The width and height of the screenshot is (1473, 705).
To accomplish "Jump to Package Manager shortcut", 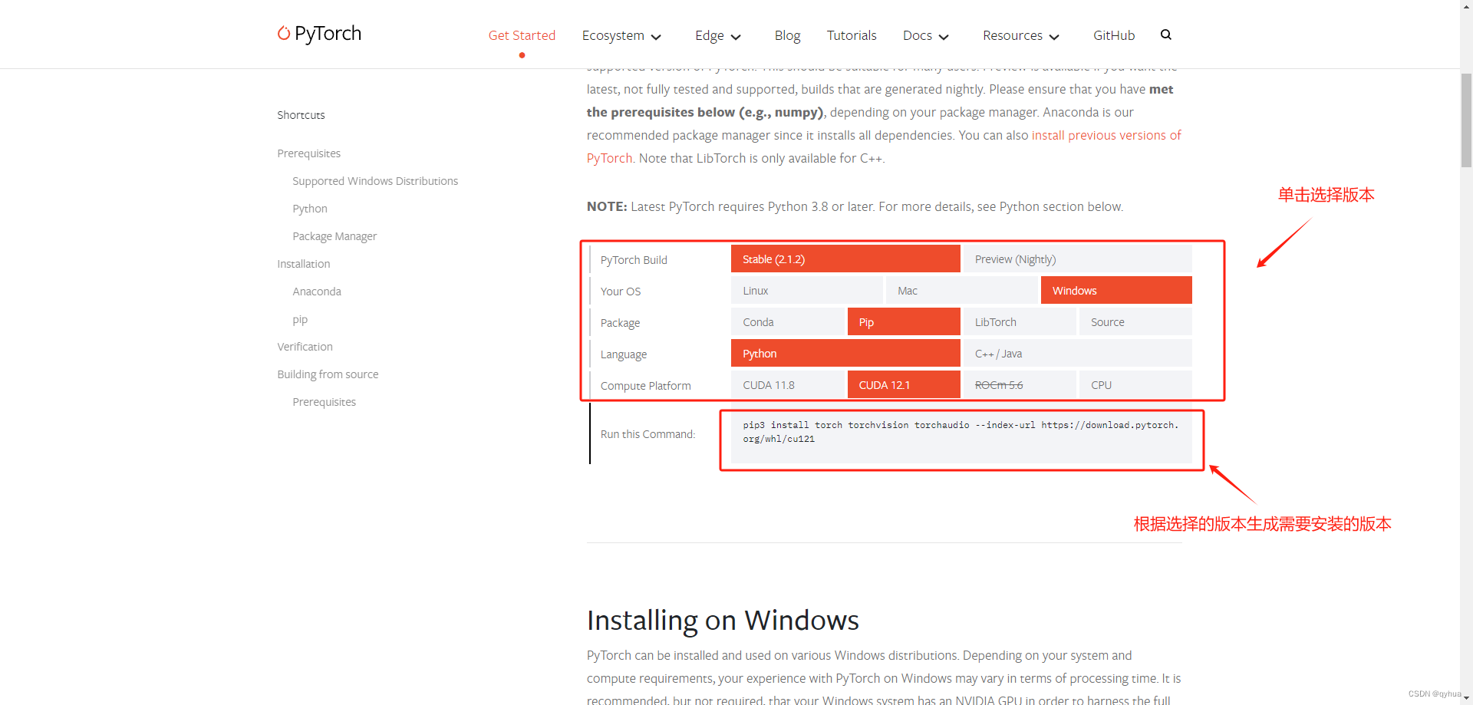I will click(x=334, y=236).
